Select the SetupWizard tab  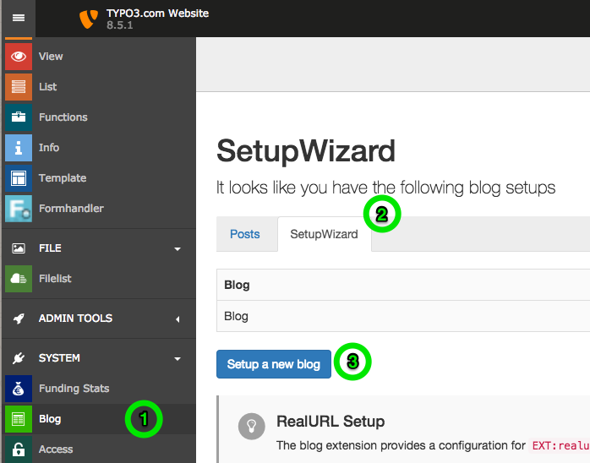(x=325, y=234)
